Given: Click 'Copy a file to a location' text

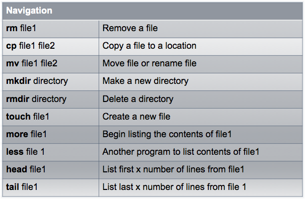Looking at the screenshot, I should (149, 46).
